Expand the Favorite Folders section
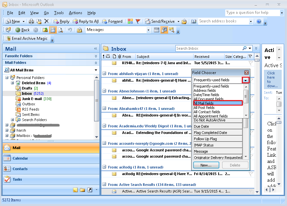Viewport: 287px width, 206px height. tap(96, 56)
